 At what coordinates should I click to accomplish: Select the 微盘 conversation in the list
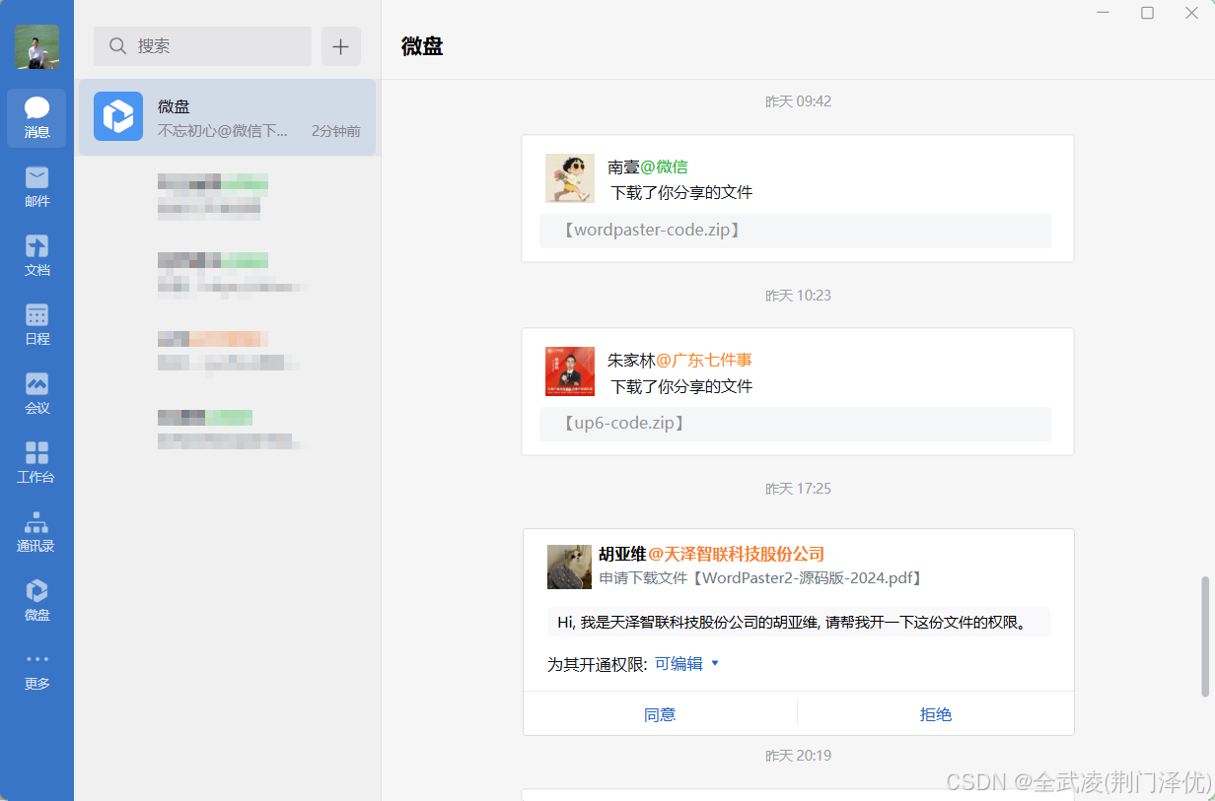227,117
